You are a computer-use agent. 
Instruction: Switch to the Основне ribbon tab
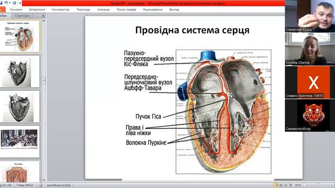tap(16, 9)
